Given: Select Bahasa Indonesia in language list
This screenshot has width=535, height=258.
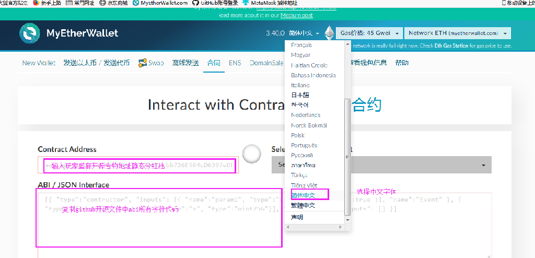Looking at the screenshot, I should pyautogui.click(x=313, y=75).
